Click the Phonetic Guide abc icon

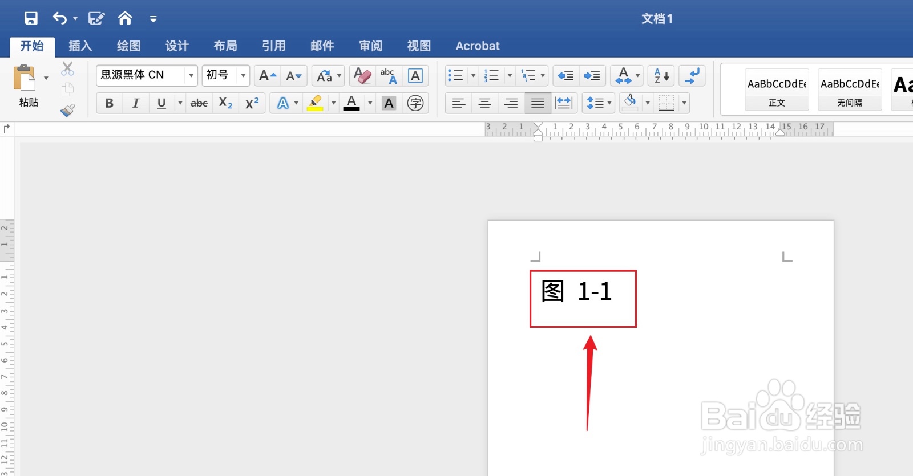tap(389, 75)
